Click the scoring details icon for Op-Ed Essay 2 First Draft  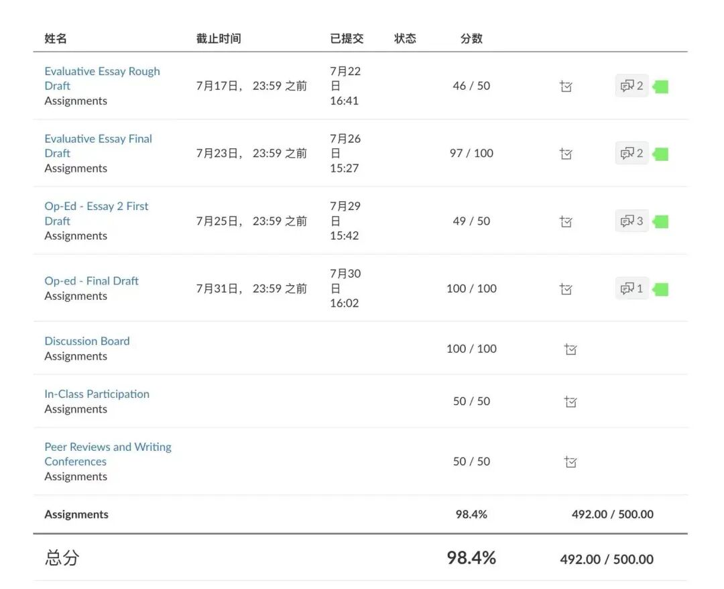[x=566, y=221]
